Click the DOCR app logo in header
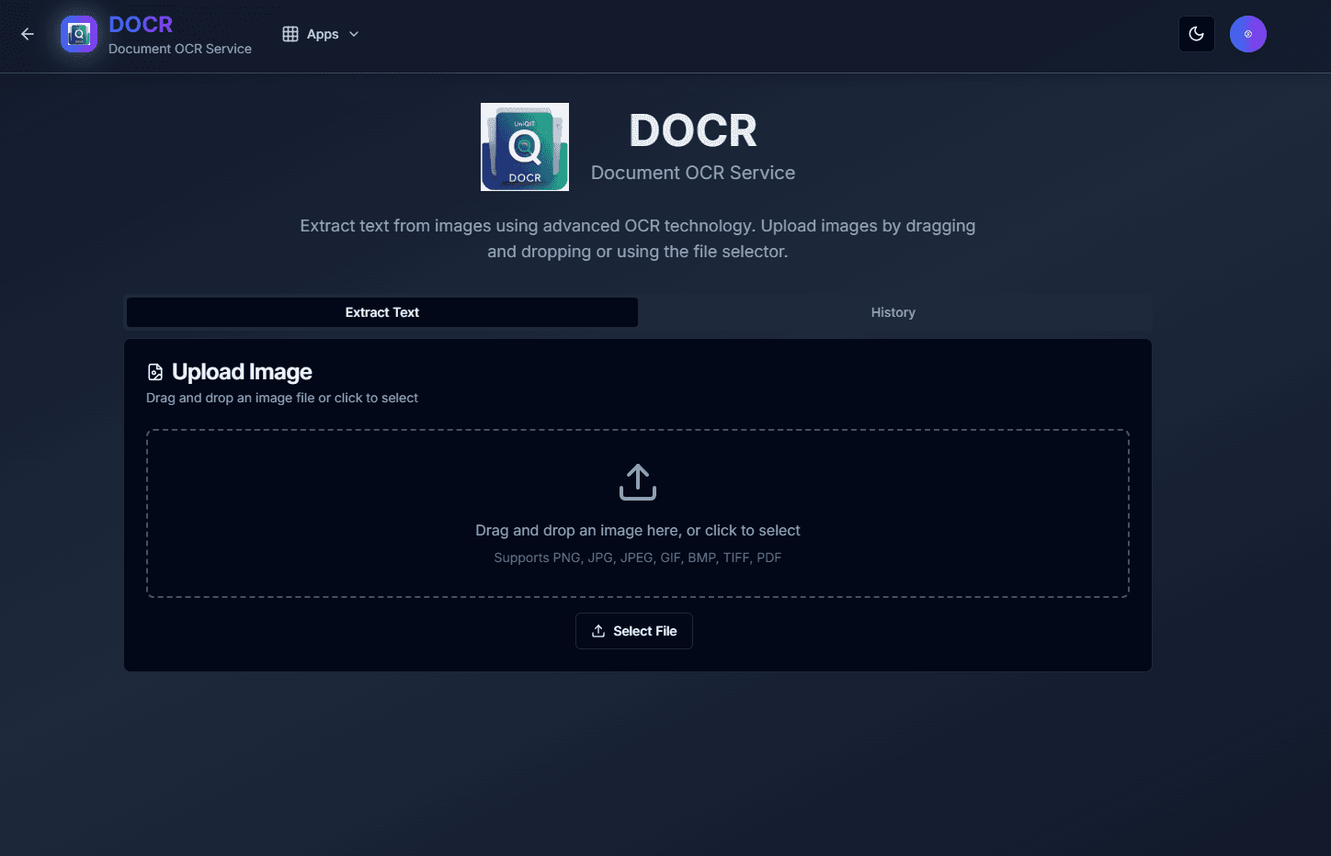The width and height of the screenshot is (1331, 856). point(79,34)
